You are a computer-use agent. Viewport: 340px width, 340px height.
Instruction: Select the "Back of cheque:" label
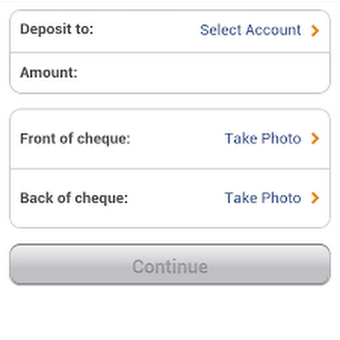point(74,198)
